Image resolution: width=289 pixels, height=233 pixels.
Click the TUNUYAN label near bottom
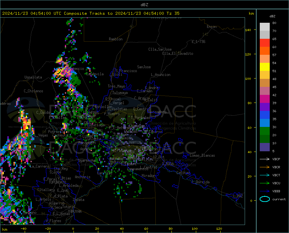(74, 212)
